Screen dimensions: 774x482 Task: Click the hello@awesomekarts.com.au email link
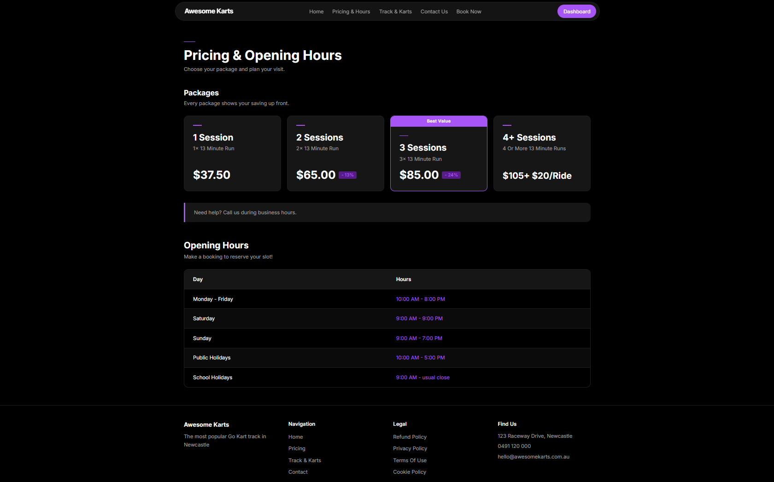click(x=534, y=457)
